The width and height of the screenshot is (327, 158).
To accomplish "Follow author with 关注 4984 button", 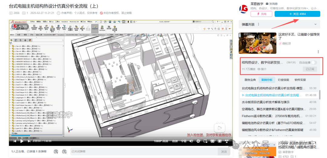I will click(x=297, y=14).
